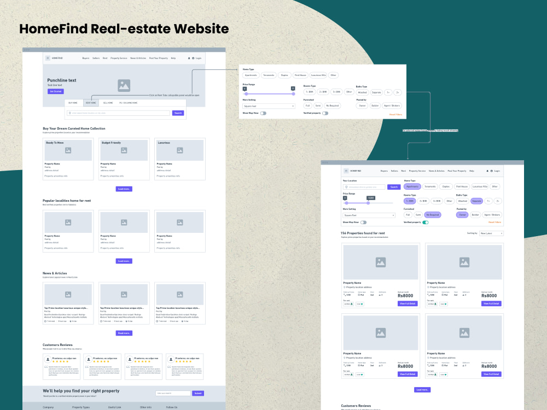Select the Pent House chip in the filter panel popup
547x410 pixels.
(x=300, y=75)
